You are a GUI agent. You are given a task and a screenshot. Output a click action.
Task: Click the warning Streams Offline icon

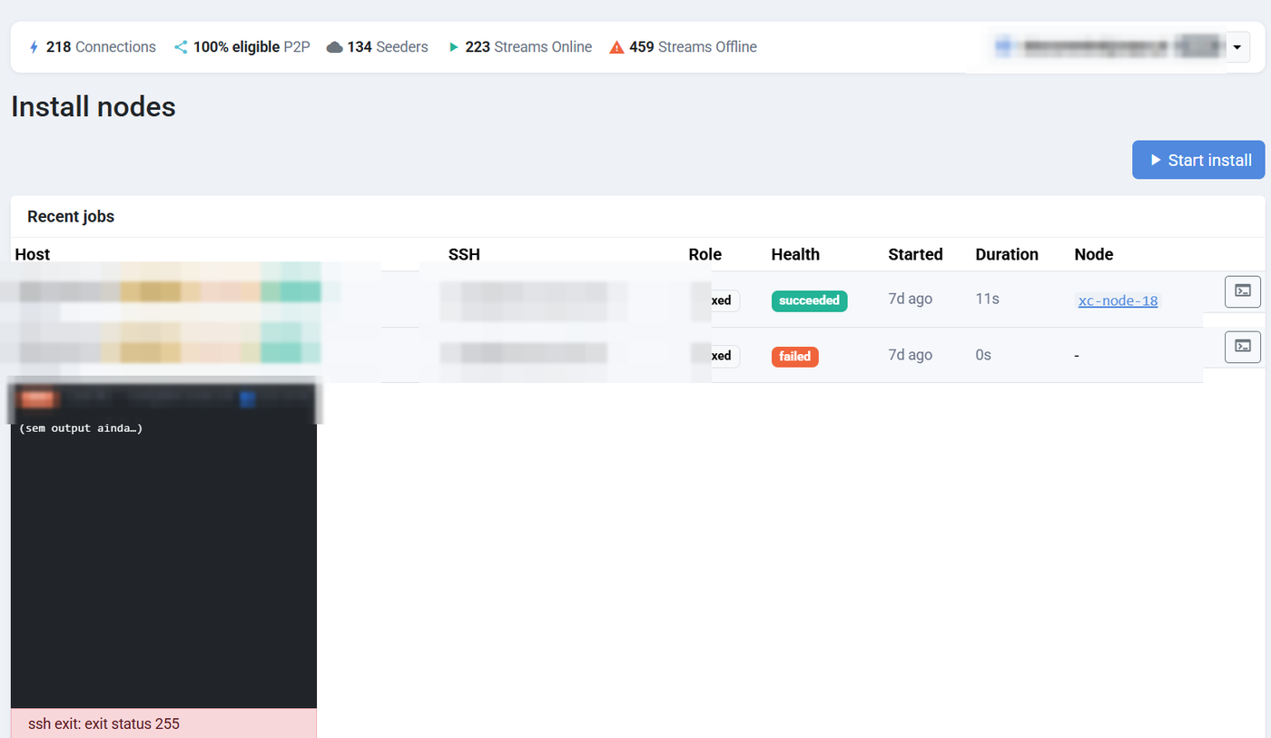(616, 47)
